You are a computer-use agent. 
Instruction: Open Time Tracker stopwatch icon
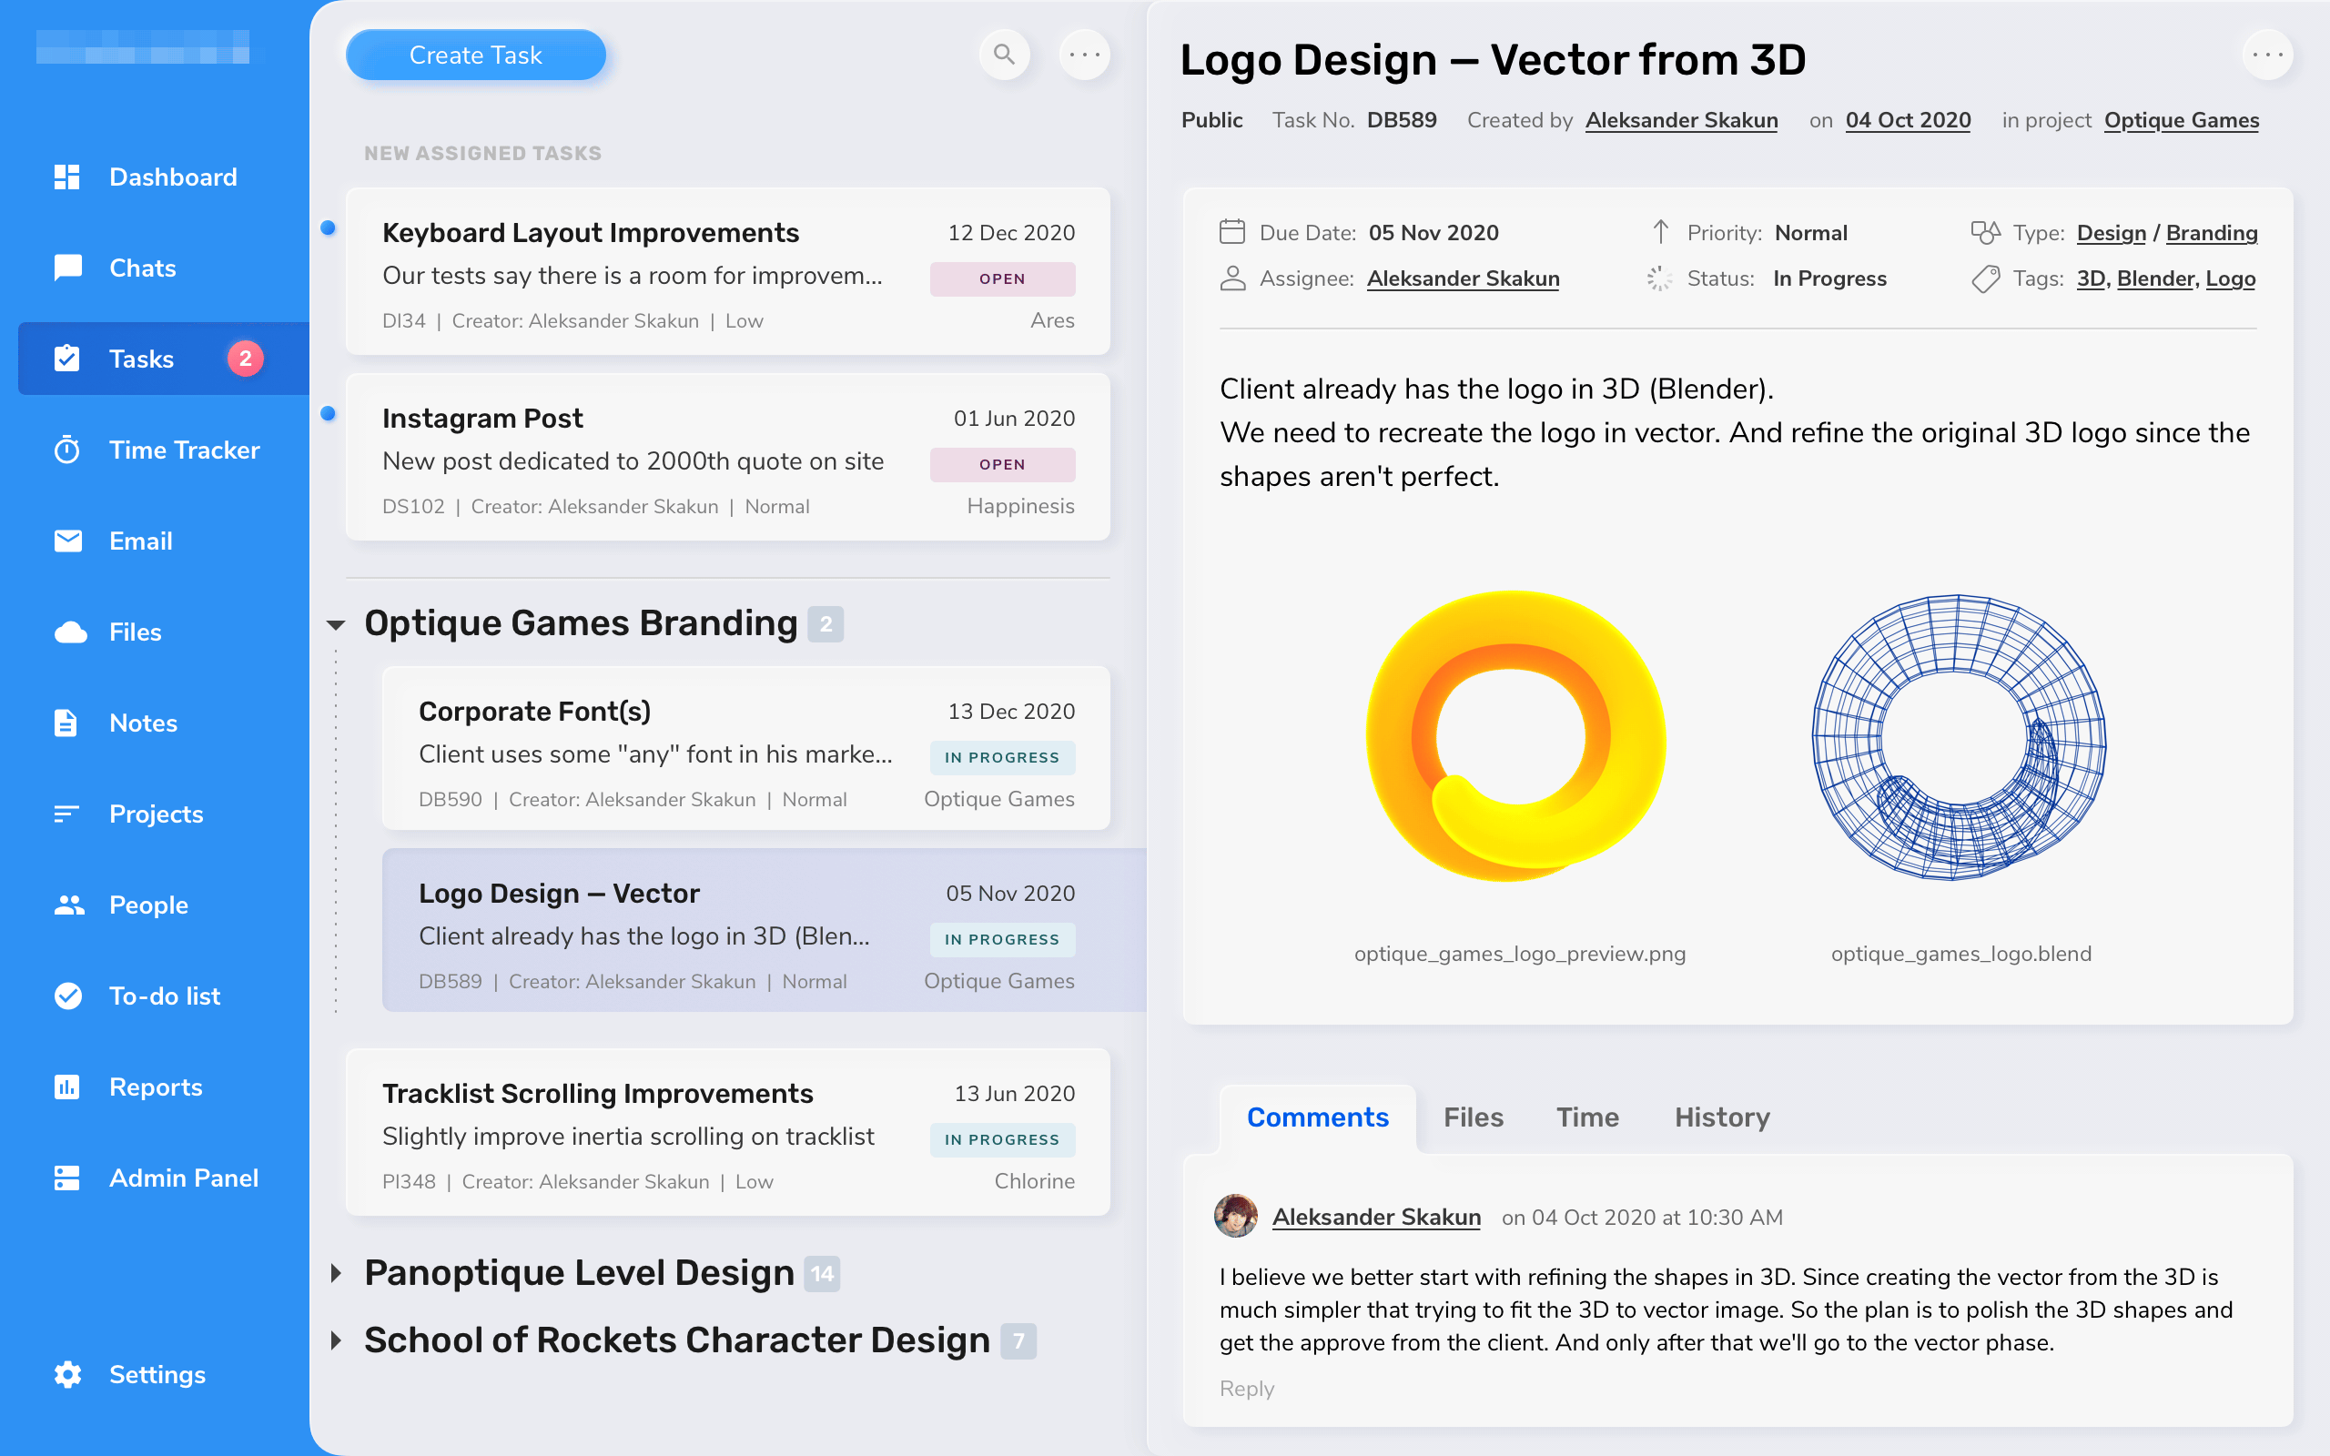[x=67, y=450]
